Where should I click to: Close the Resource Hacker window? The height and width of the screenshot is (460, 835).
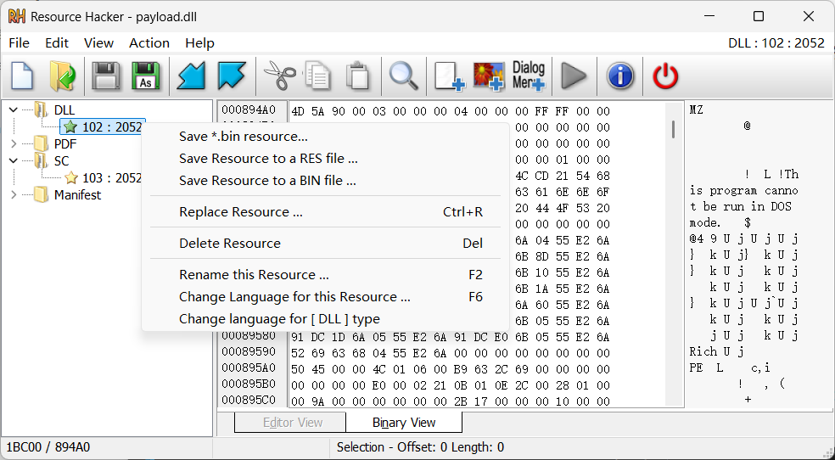(809, 16)
